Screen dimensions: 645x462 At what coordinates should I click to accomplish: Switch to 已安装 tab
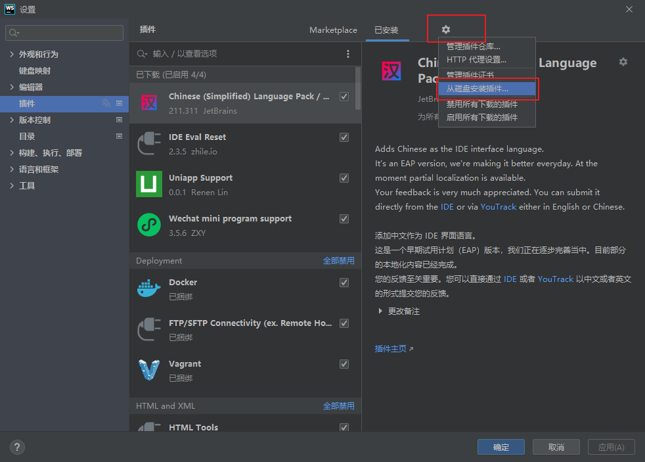coord(387,30)
